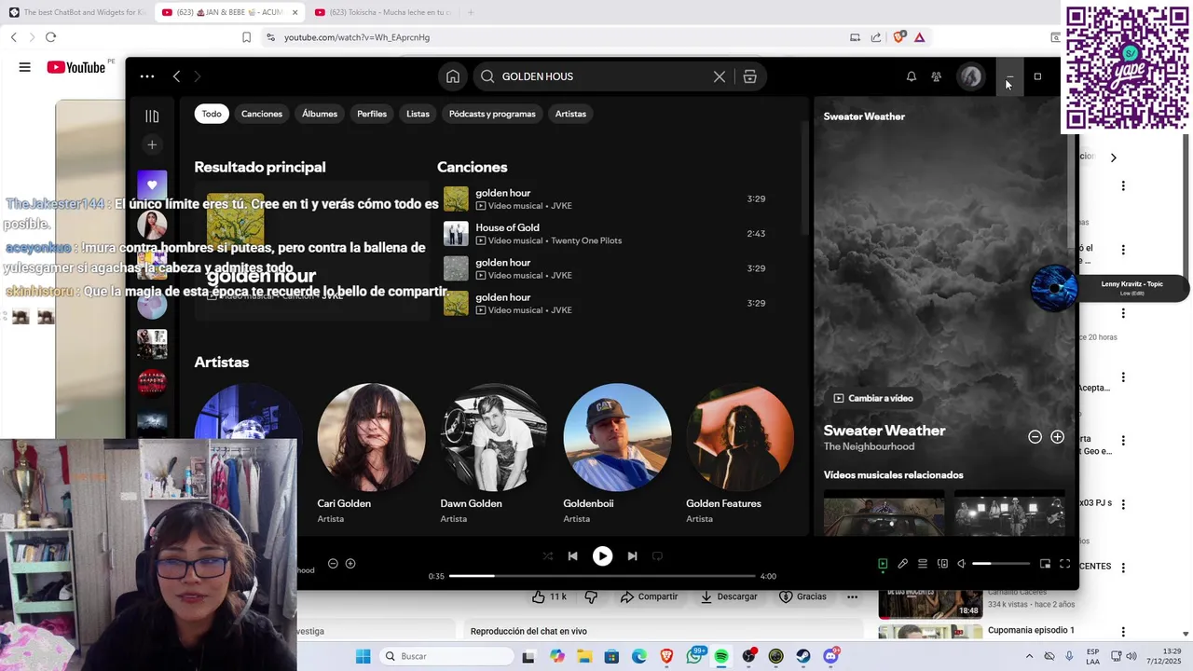
Task: Go back in Spotify navigation
Action: pos(176,76)
